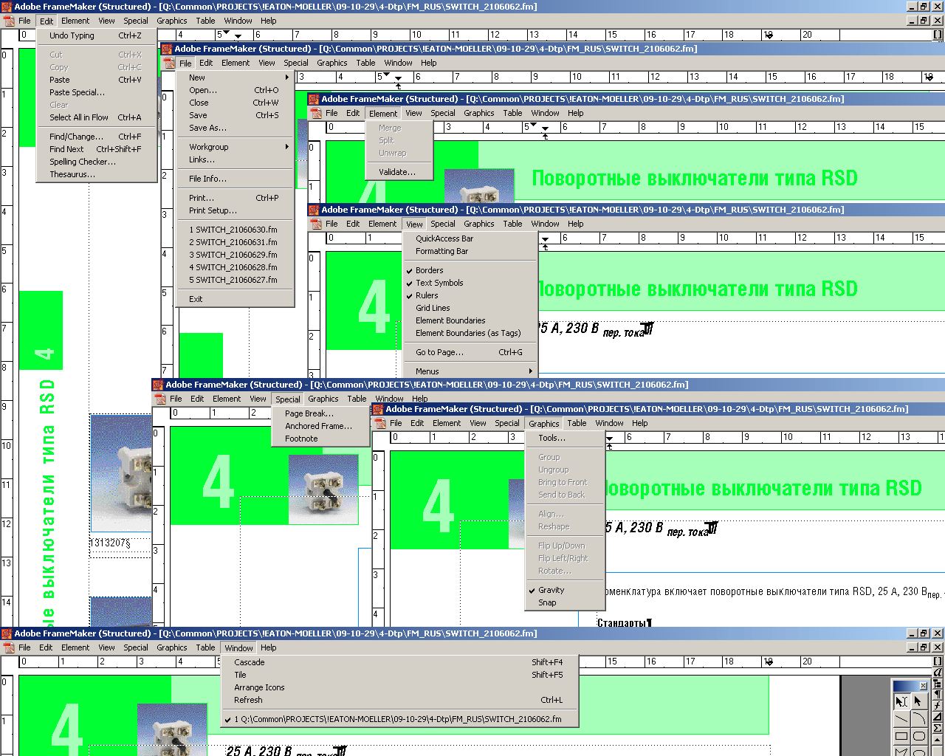Click the italic f icon on right edge
This screenshot has height=756, width=945.
coord(938,706)
